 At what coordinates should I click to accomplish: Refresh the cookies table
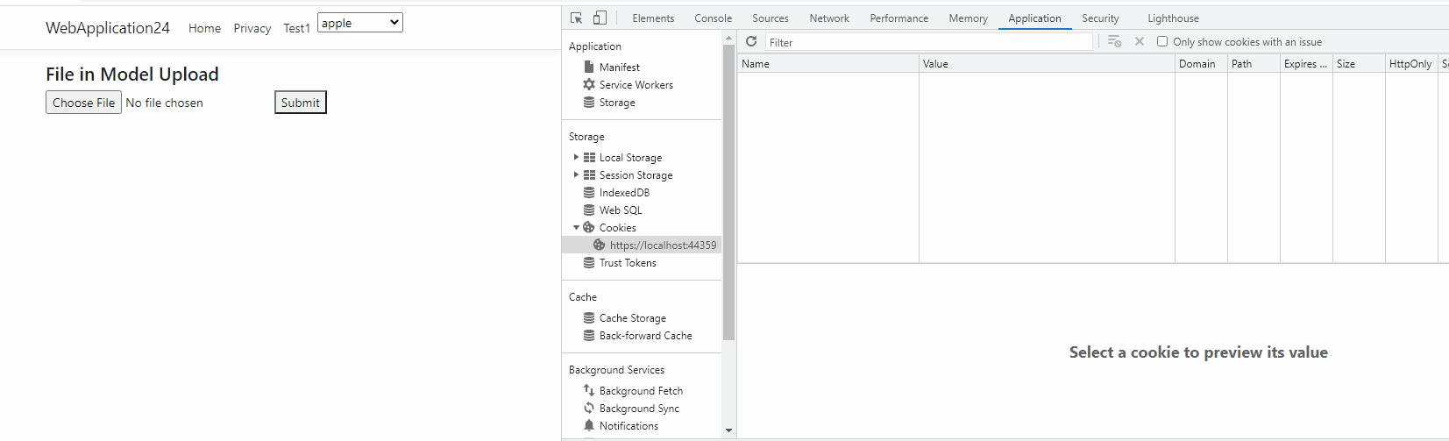(x=751, y=41)
